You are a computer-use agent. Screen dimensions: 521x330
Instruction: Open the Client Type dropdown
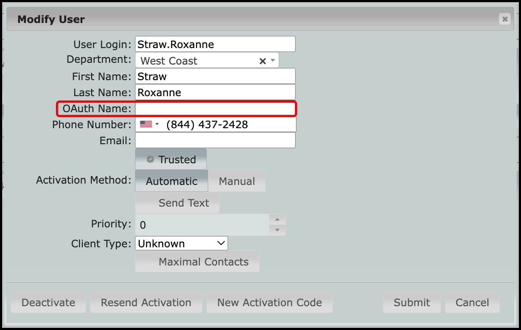(x=181, y=243)
